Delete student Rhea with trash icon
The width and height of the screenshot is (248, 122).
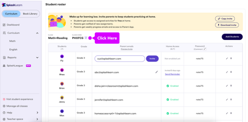(231, 72)
